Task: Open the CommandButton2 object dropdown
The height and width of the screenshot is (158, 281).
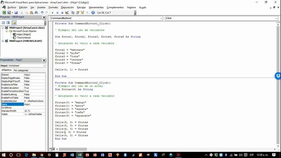Action: pos(161,18)
